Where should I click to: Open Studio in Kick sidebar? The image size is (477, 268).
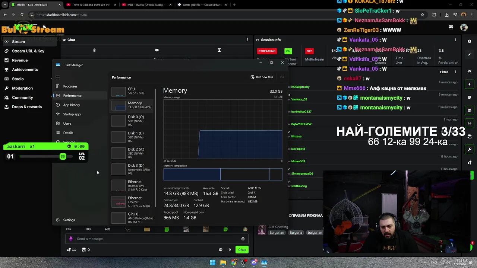click(x=18, y=79)
